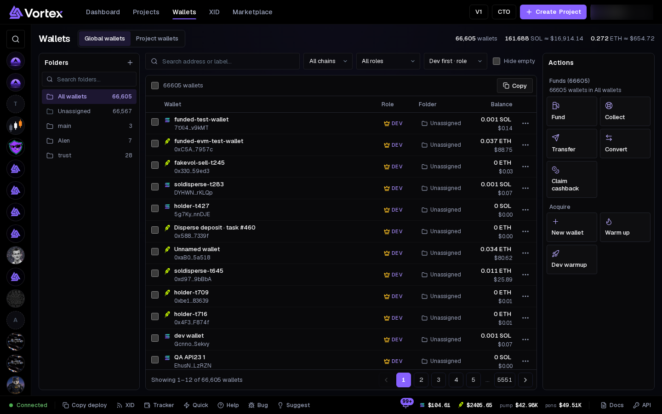662x414 pixels.
Task: Click the Vortex logo
Action: pyautogui.click(x=36, y=12)
